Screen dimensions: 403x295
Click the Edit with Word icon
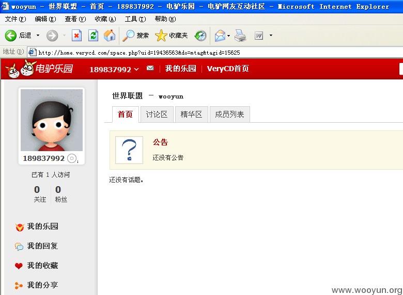[259, 36]
